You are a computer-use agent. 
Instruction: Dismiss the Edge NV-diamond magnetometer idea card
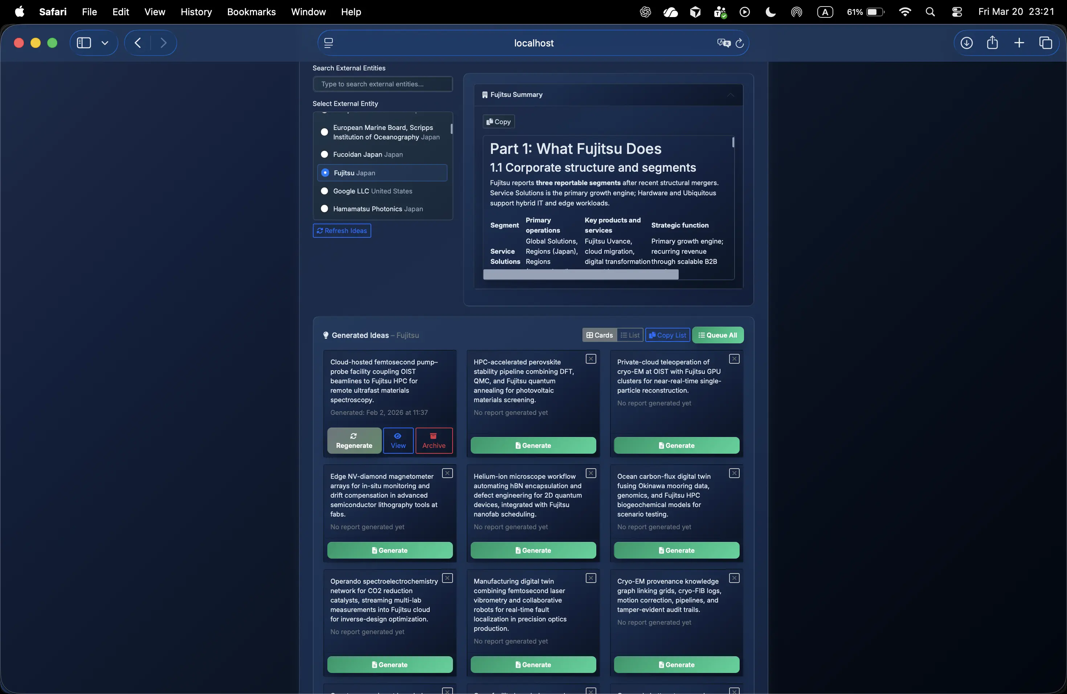pyautogui.click(x=447, y=473)
